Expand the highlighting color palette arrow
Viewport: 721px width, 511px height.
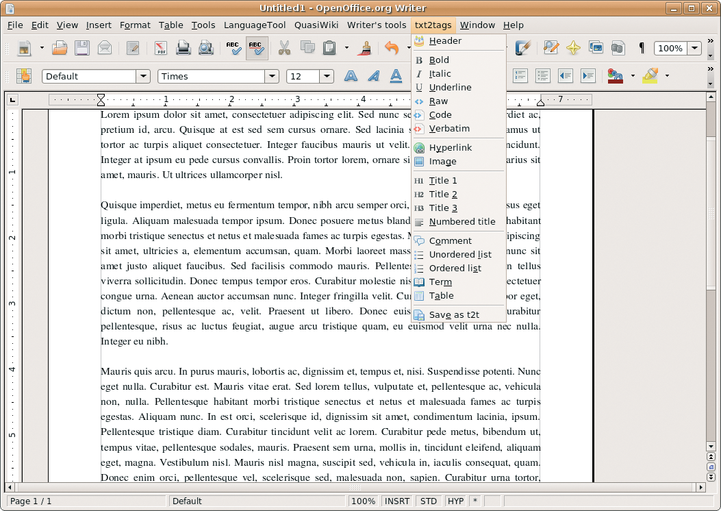[667, 76]
